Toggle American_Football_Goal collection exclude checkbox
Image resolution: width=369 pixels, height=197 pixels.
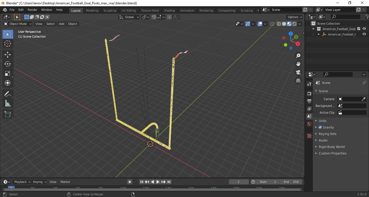click(359, 29)
